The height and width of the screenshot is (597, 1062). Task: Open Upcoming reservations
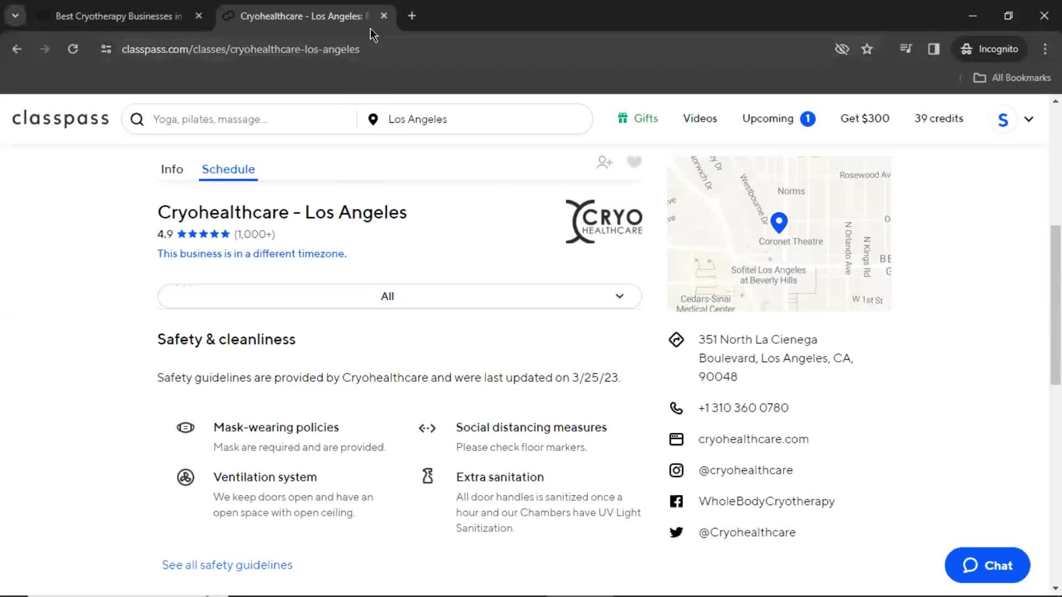779,118
